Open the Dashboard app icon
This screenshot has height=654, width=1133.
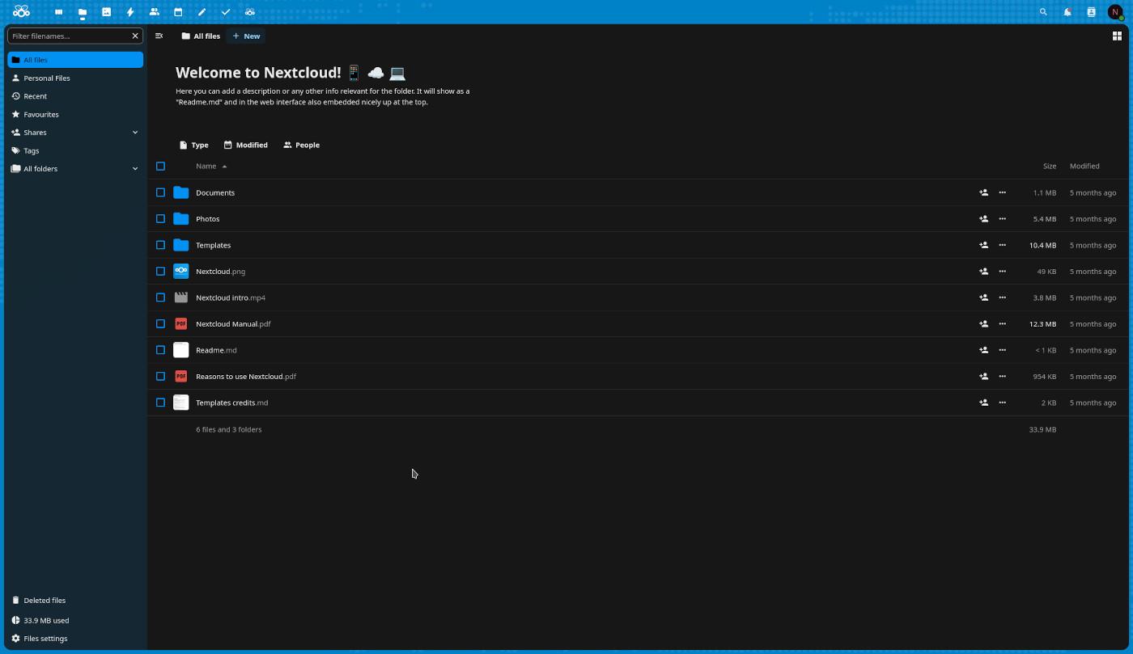pos(58,12)
